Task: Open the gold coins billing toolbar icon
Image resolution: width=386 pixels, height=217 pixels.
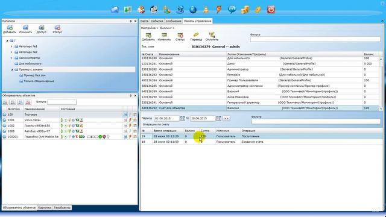Action: 245,10
